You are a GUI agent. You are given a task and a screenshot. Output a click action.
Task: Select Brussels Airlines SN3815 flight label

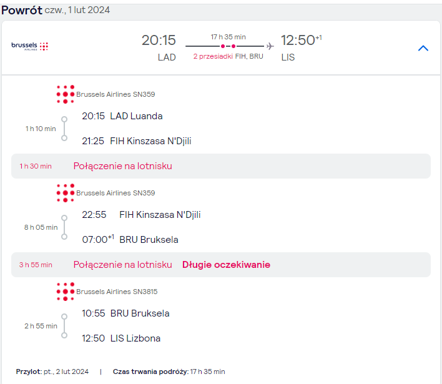coord(117,292)
